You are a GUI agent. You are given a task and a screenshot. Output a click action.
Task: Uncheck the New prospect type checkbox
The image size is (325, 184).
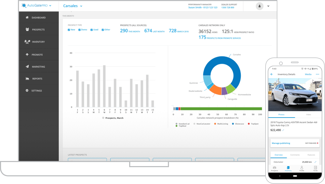(x=69, y=30)
